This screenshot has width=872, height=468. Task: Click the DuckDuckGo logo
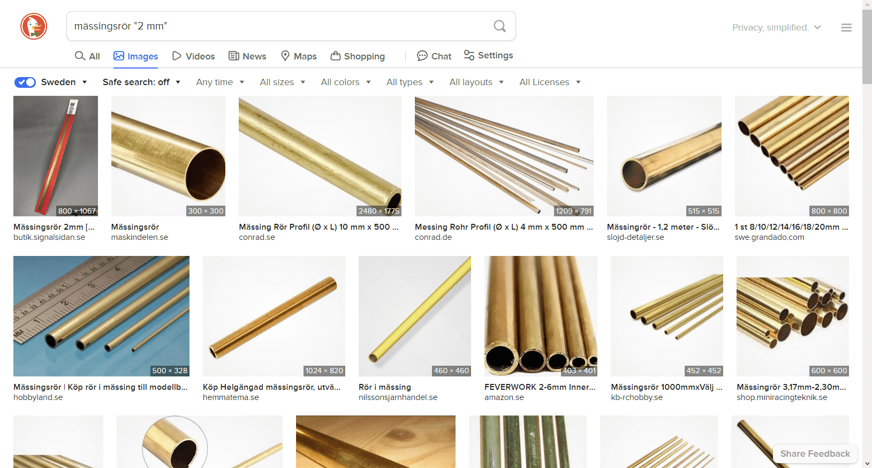(34, 26)
